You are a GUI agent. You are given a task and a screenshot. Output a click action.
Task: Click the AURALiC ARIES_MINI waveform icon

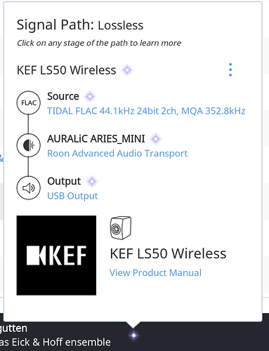tap(29, 145)
